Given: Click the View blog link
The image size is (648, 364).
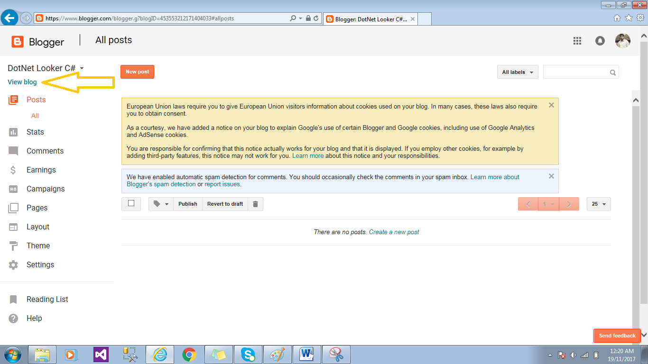Looking at the screenshot, I should point(22,82).
